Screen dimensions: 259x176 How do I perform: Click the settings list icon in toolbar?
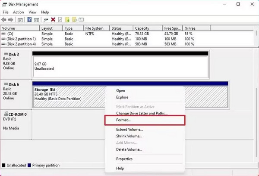pos(81,20)
